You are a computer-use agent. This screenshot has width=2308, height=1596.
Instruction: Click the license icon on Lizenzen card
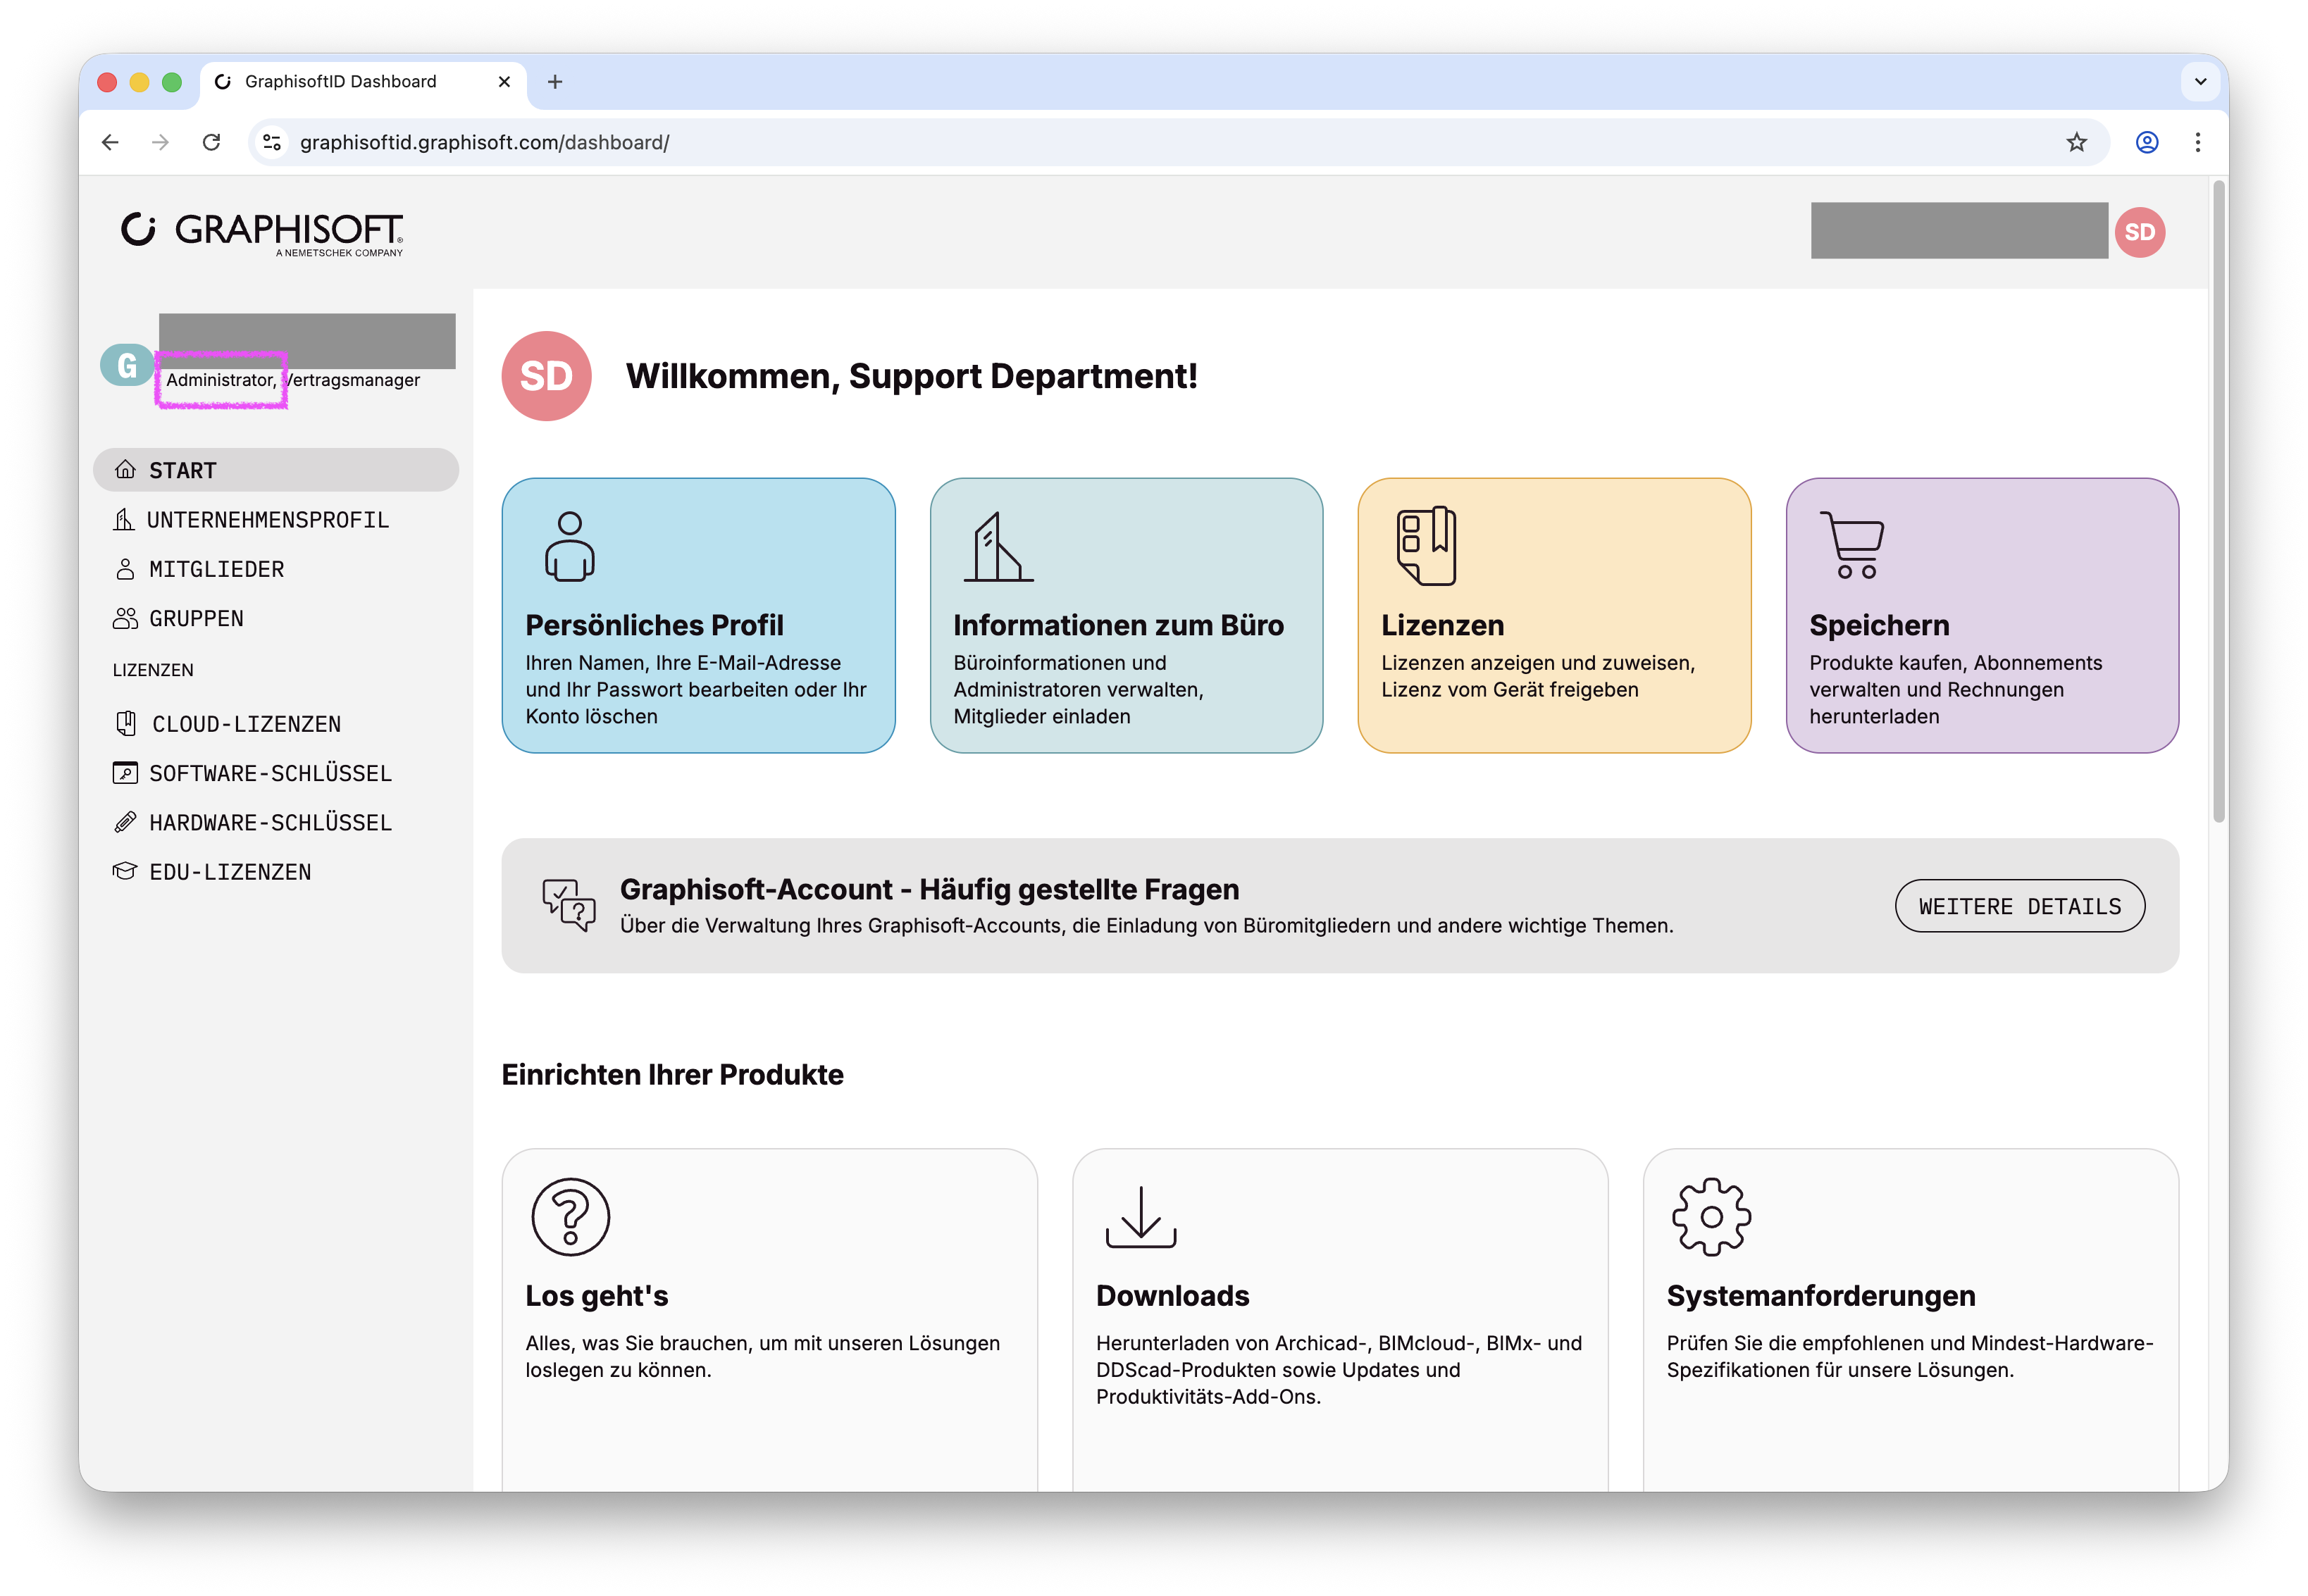(1426, 546)
